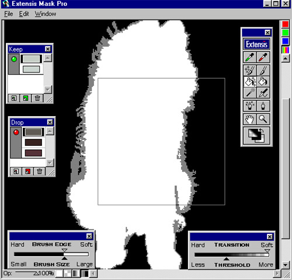
Task: Click the Drop palette scroll down arrow
Action: click(50, 163)
